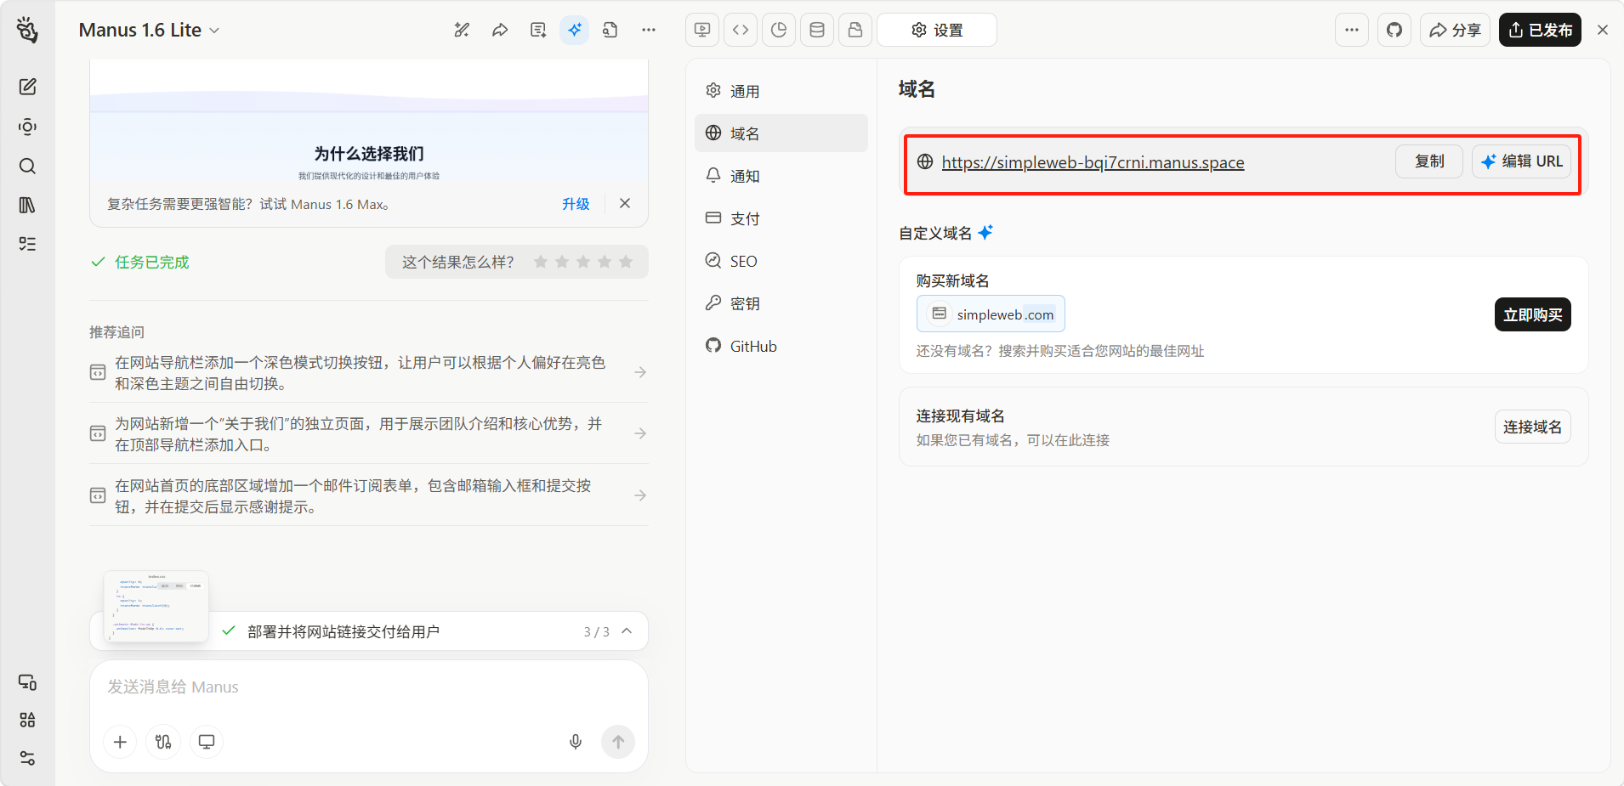
Task: Open the notes list icon in chat header
Action: pos(538,30)
